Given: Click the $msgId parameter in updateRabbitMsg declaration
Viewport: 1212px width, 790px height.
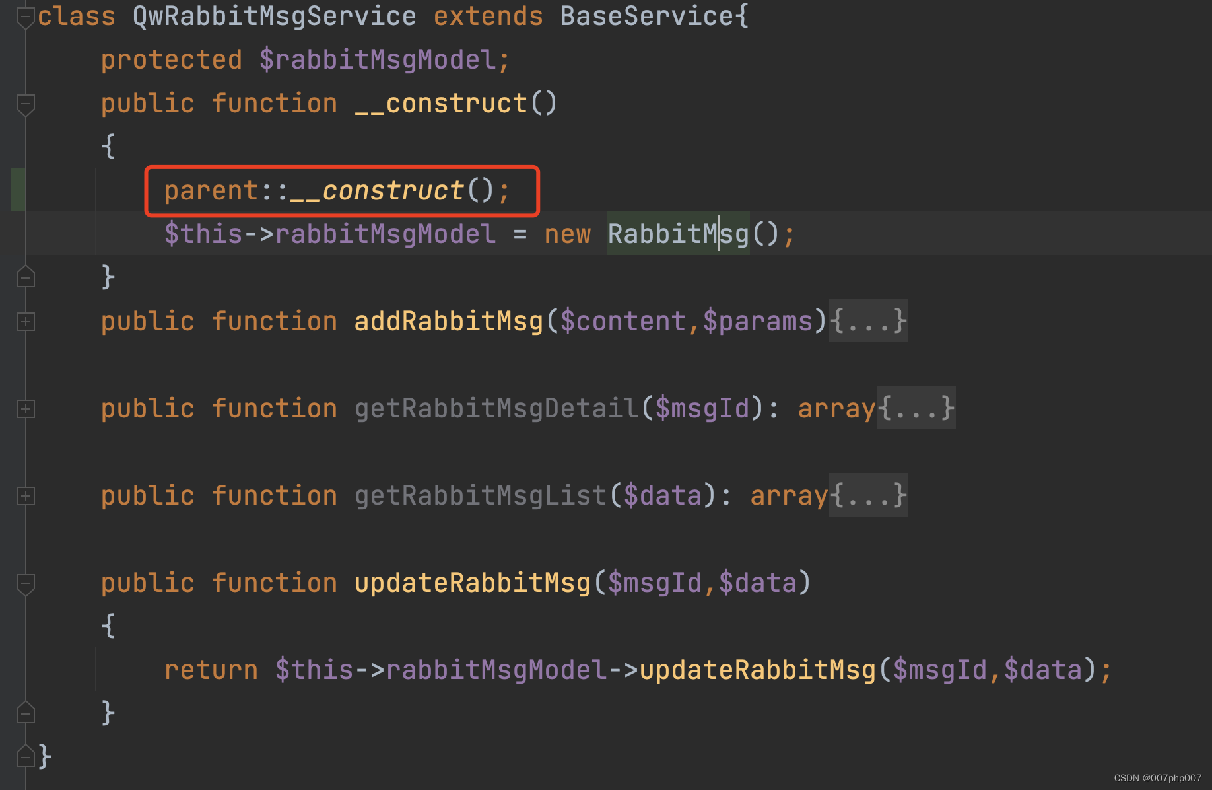Looking at the screenshot, I should click(655, 583).
